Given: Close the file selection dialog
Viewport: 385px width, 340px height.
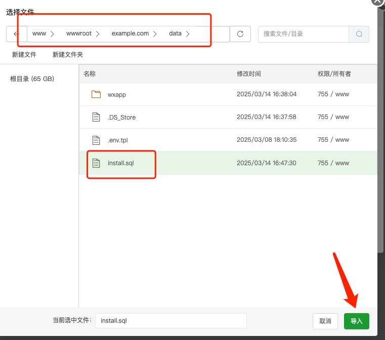Looking at the screenshot, I should (x=377, y=2).
